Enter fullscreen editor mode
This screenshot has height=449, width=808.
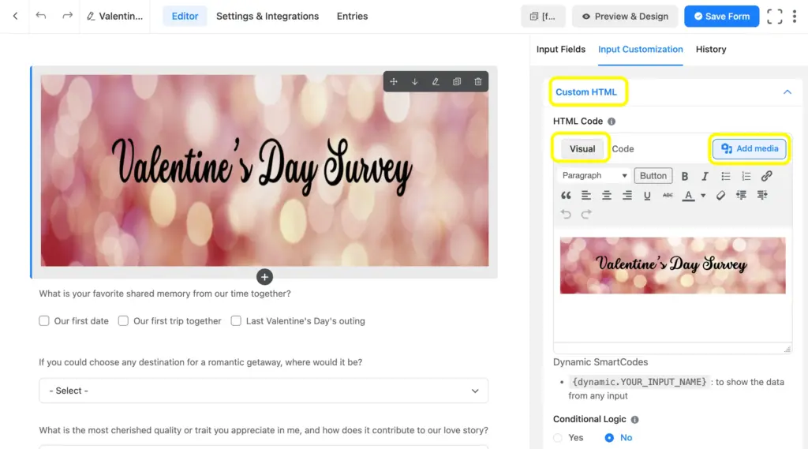tap(775, 17)
